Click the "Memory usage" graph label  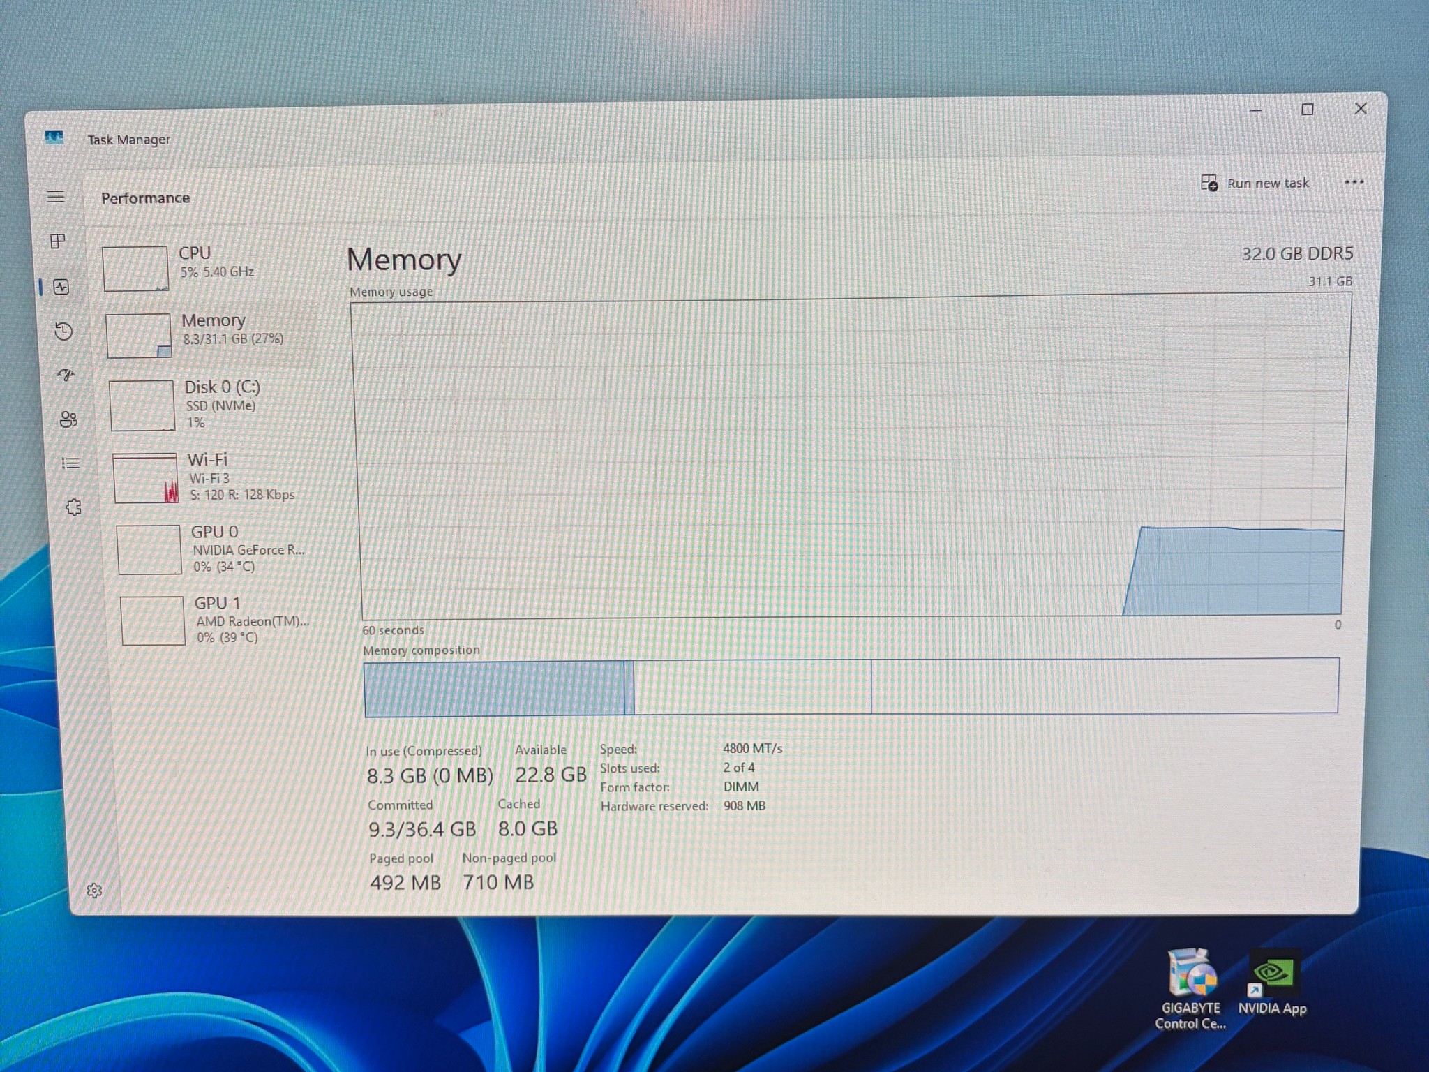coord(391,292)
